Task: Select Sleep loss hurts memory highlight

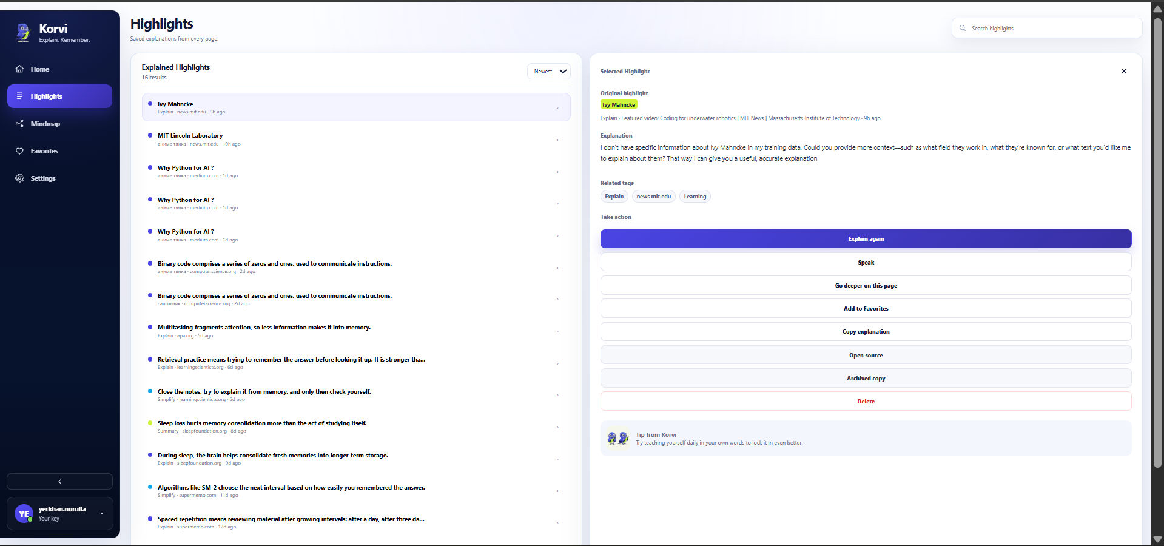Action: (x=356, y=427)
